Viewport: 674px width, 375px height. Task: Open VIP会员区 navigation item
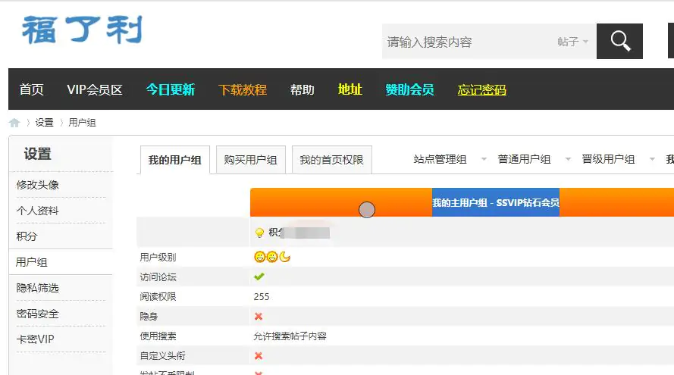pos(95,89)
